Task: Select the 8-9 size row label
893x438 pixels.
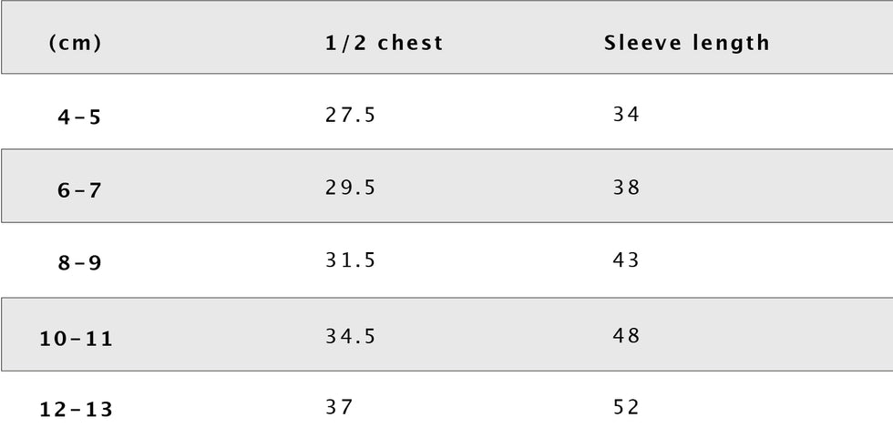Action: click(79, 264)
